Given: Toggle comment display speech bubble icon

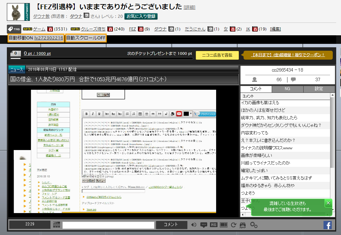Looking at the screenshot, I should pyautogui.click(x=204, y=225).
